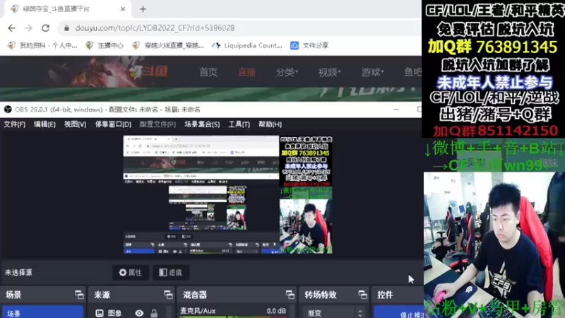This screenshot has width=565, height=318.
Task: Toggle lock on 图像 source
Action: [x=154, y=313]
